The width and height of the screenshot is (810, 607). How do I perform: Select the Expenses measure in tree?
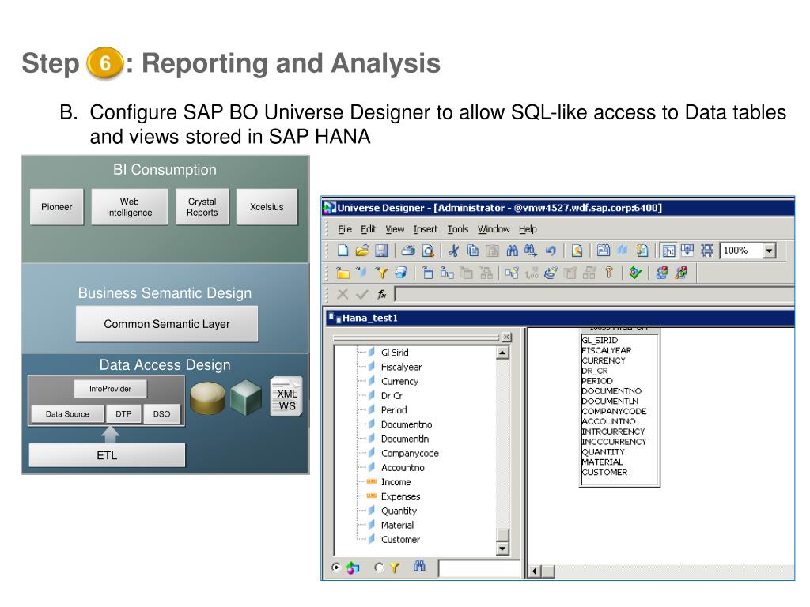(401, 496)
